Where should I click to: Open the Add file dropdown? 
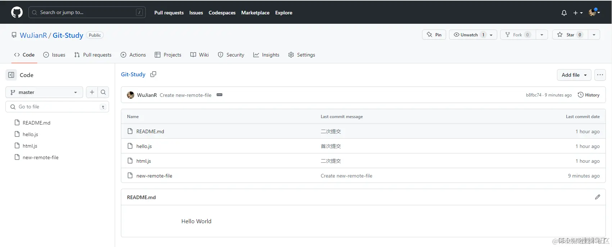[574, 75]
